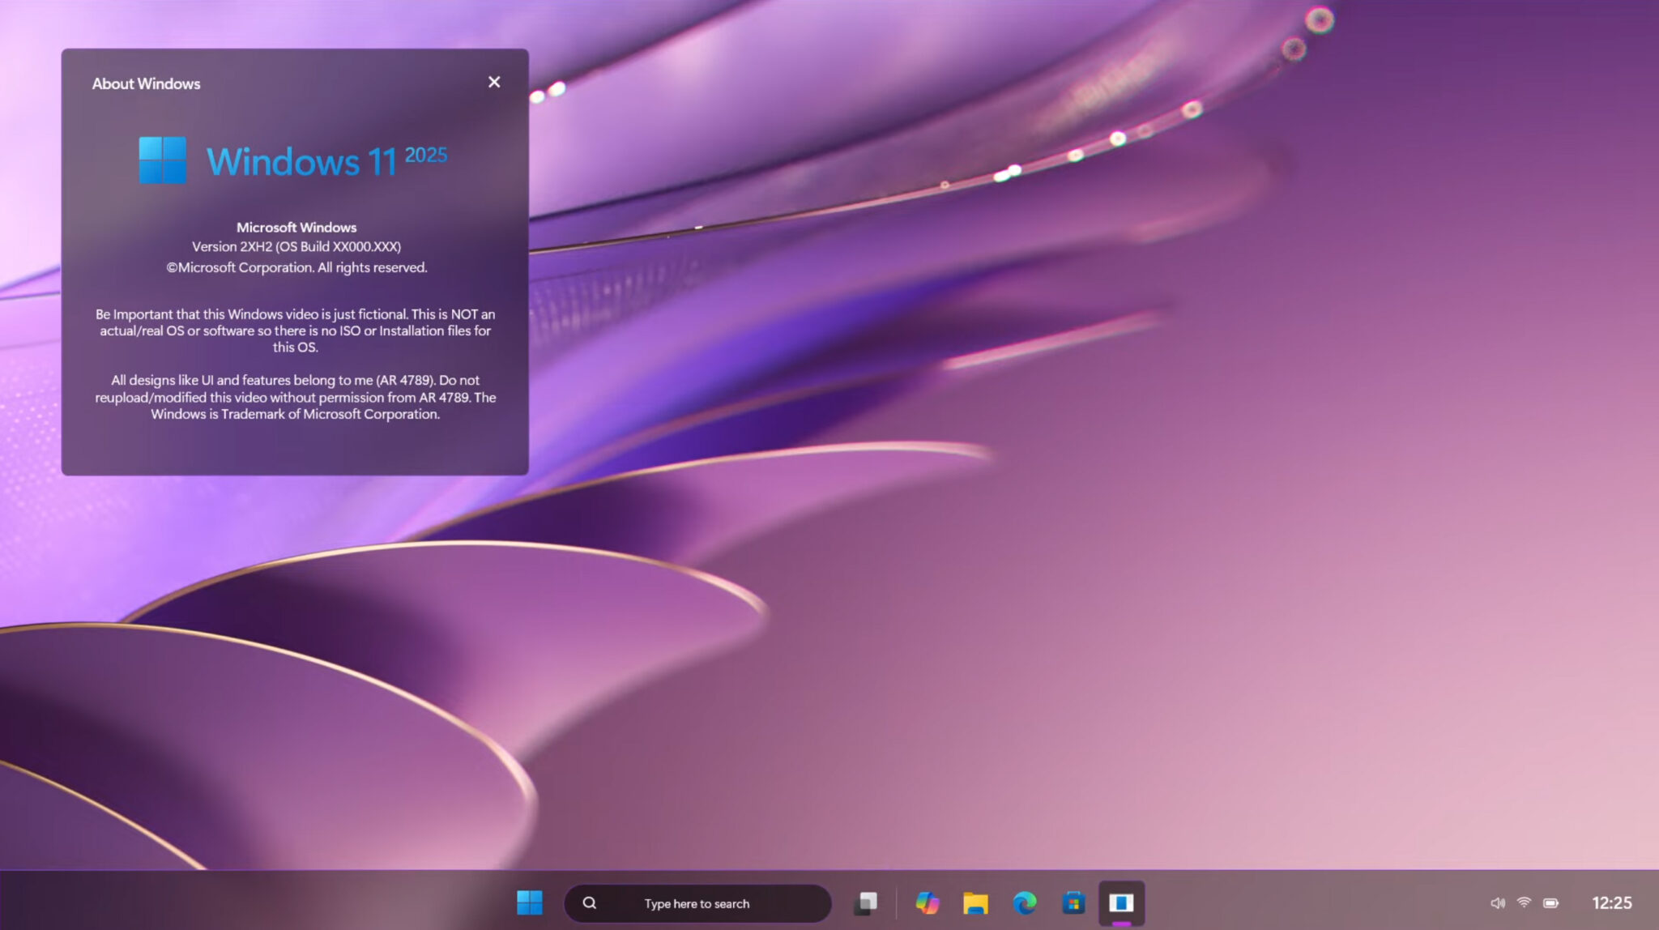Click inside the Type here to search field

pos(697,902)
